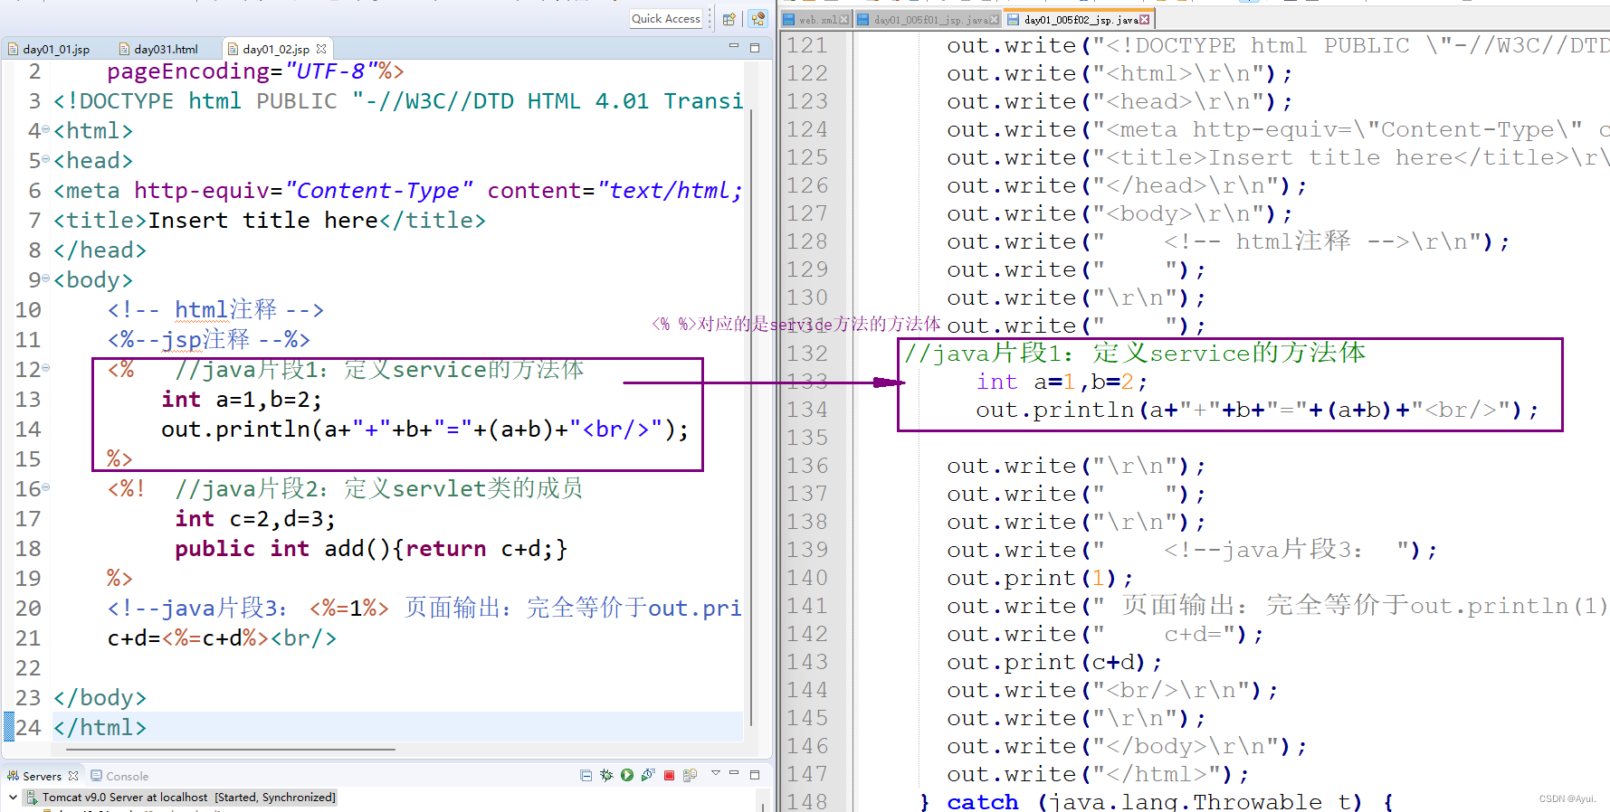Minimize the Servers view panel
1610x812 pixels.
point(734,773)
